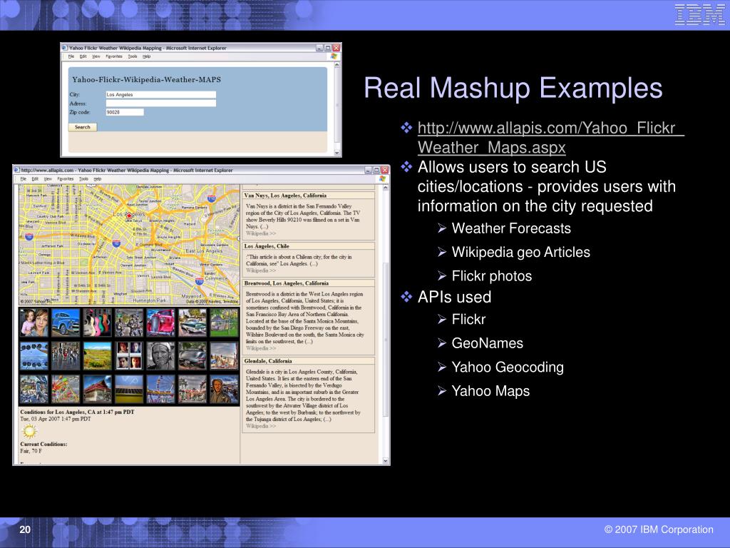Open the Tools menu in the search window
Screen dimensions: 730x548
(133, 56)
